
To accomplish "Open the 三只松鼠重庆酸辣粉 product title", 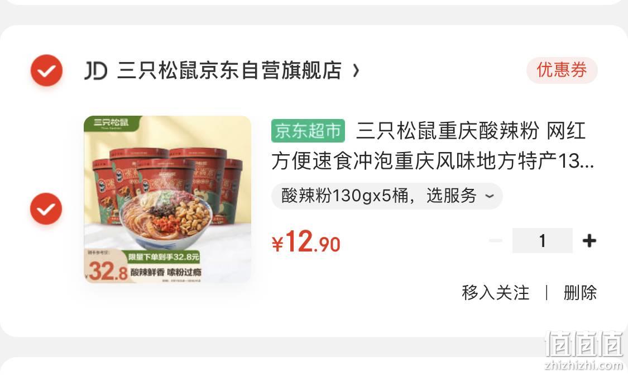I will click(x=433, y=146).
